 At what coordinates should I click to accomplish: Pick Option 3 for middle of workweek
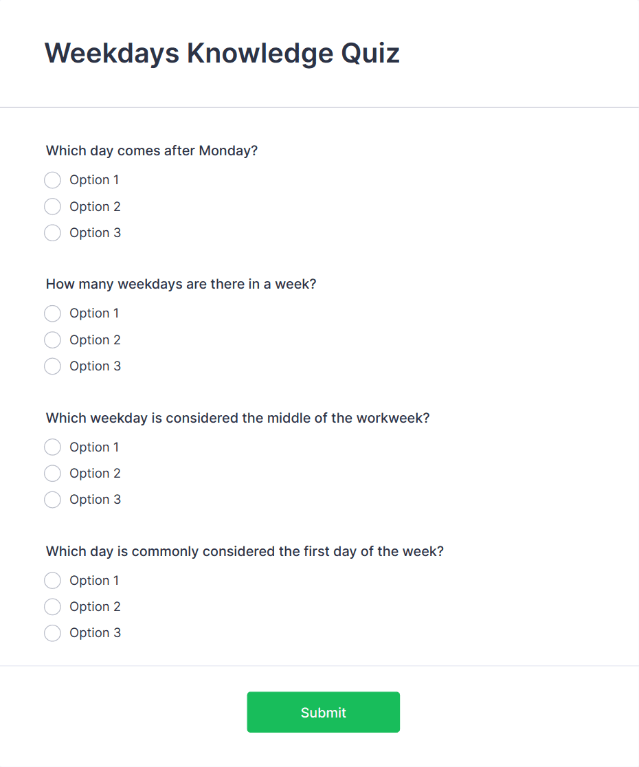[52, 500]
